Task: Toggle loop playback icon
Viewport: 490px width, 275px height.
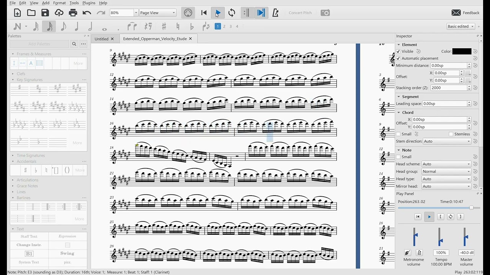Action: 232,13
